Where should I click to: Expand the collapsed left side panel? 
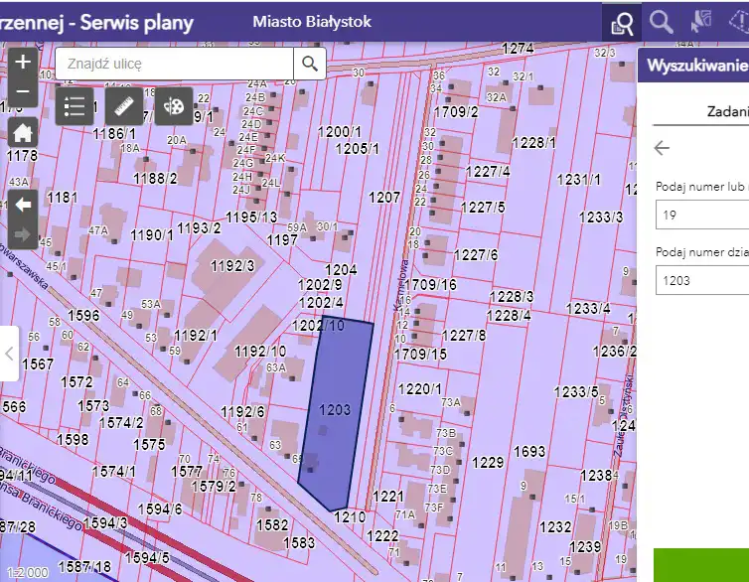[9, 353]
